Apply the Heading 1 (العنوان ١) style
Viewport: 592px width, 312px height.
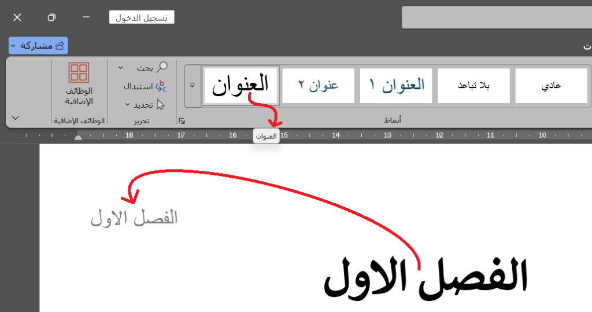click(396, 86)
